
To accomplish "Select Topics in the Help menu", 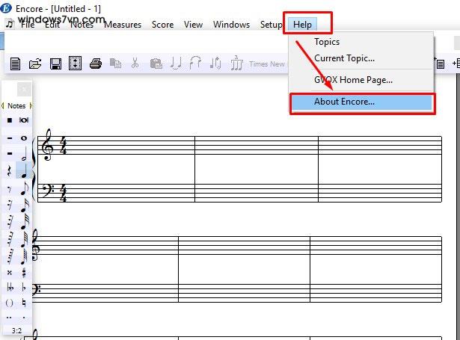I will click(327, 43).
